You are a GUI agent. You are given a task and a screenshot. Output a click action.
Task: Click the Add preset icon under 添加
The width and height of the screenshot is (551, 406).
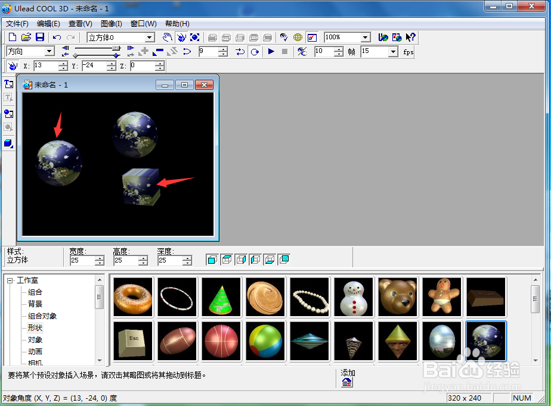(x=347, y=382)
